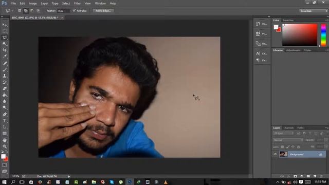Image resolution: width=329 pixels, height=185 pixels.
Task: Select the Zoom tool
Action: [x=5, y=146]
